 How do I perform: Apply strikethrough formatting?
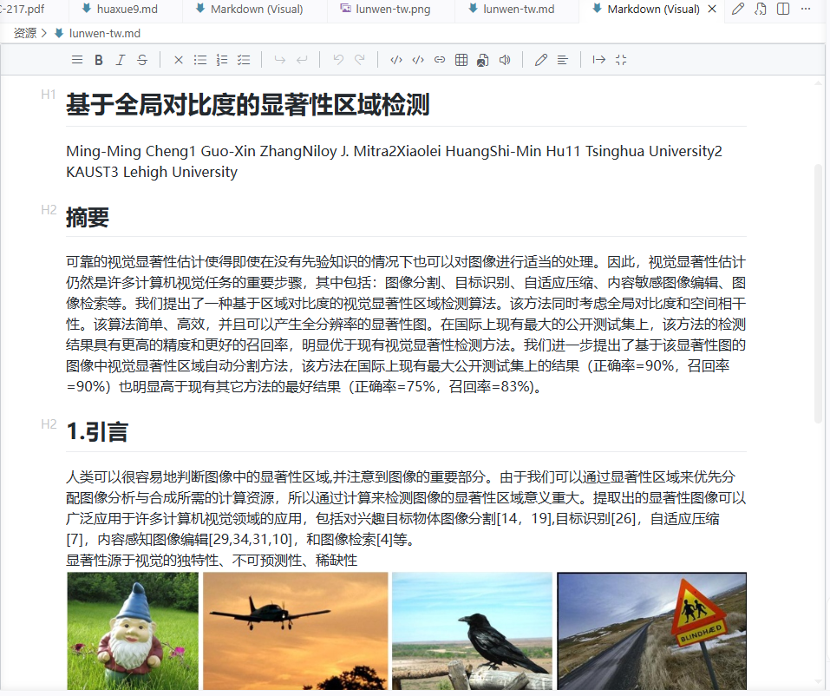coord(142,60)
